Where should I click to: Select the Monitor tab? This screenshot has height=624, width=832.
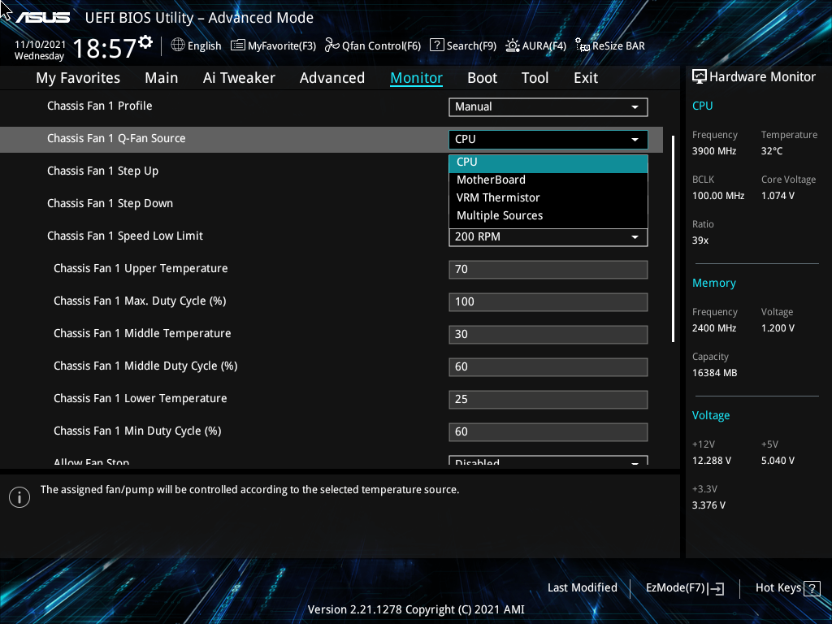point(417,78)
